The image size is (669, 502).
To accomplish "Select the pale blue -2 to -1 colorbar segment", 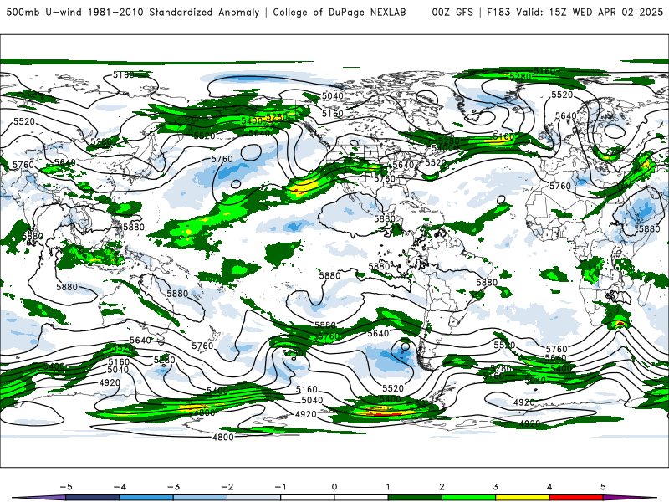I will (254, 498).
